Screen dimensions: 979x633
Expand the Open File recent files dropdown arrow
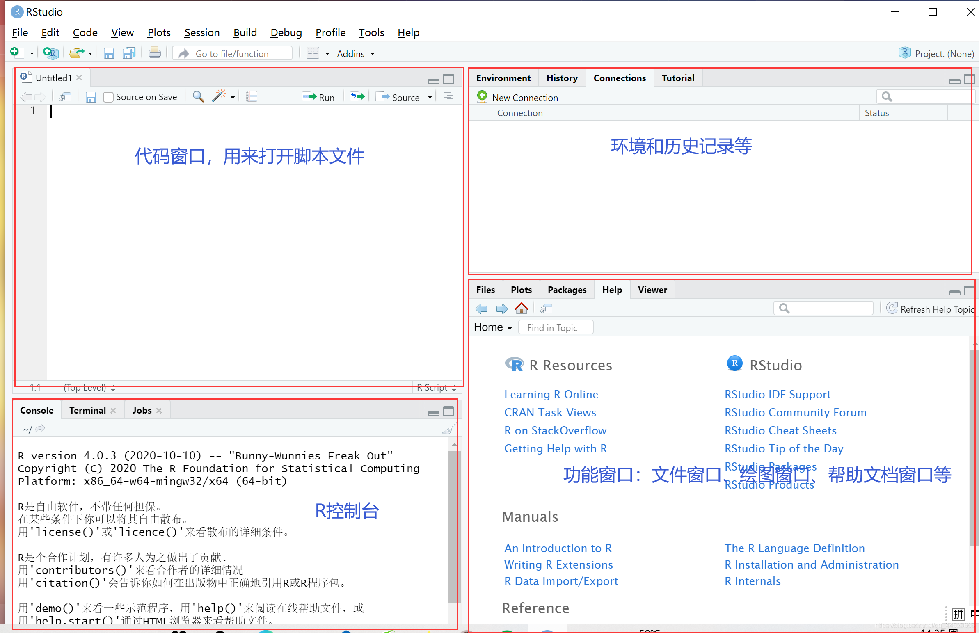(90, 54)
